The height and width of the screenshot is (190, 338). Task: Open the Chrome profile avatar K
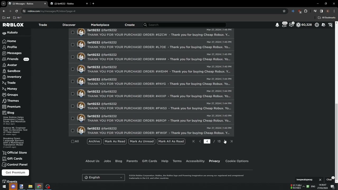pyautogui.click(x=328, y=11)
